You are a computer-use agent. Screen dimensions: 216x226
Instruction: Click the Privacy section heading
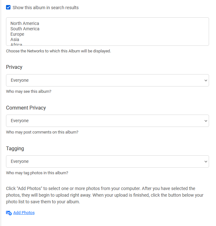point(14,67)
